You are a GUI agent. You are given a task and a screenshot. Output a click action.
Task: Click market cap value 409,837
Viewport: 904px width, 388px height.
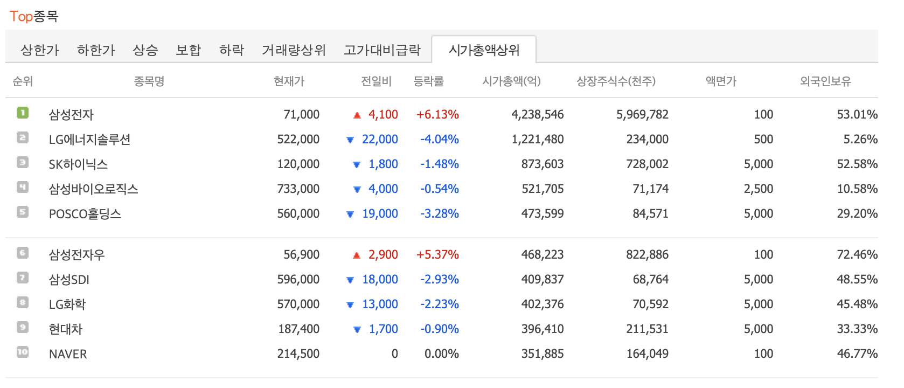[x=543, y=279]
